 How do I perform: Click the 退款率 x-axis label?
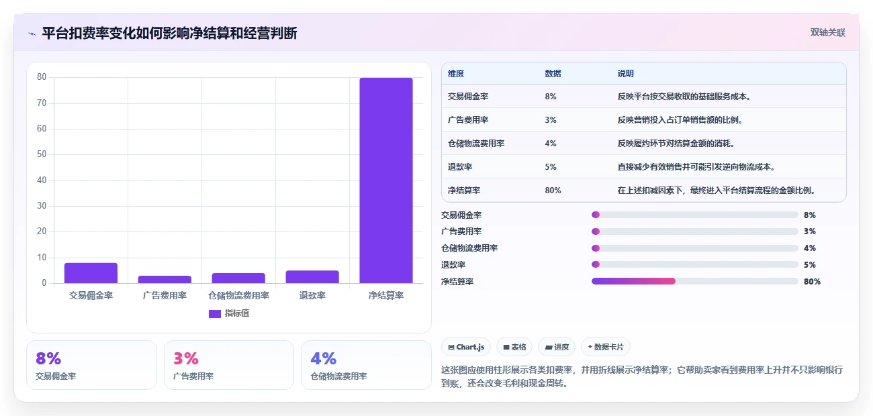312,295
